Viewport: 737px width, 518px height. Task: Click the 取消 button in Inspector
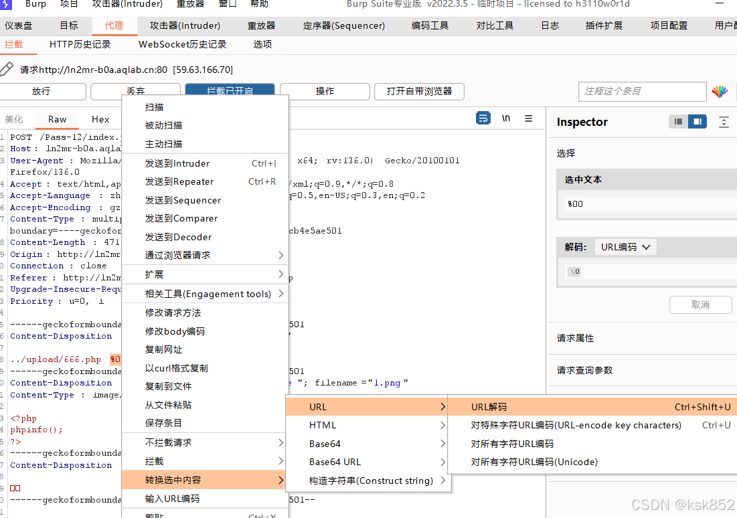click(700, 305)
